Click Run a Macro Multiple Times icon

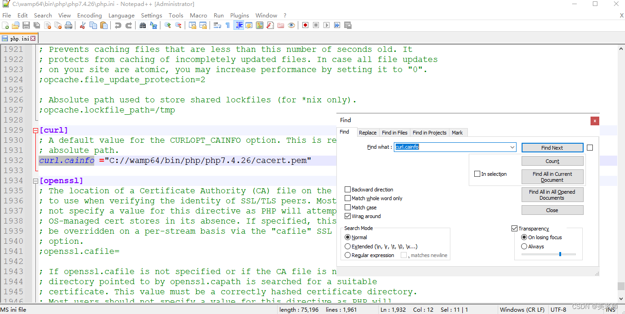pos(337,25)
